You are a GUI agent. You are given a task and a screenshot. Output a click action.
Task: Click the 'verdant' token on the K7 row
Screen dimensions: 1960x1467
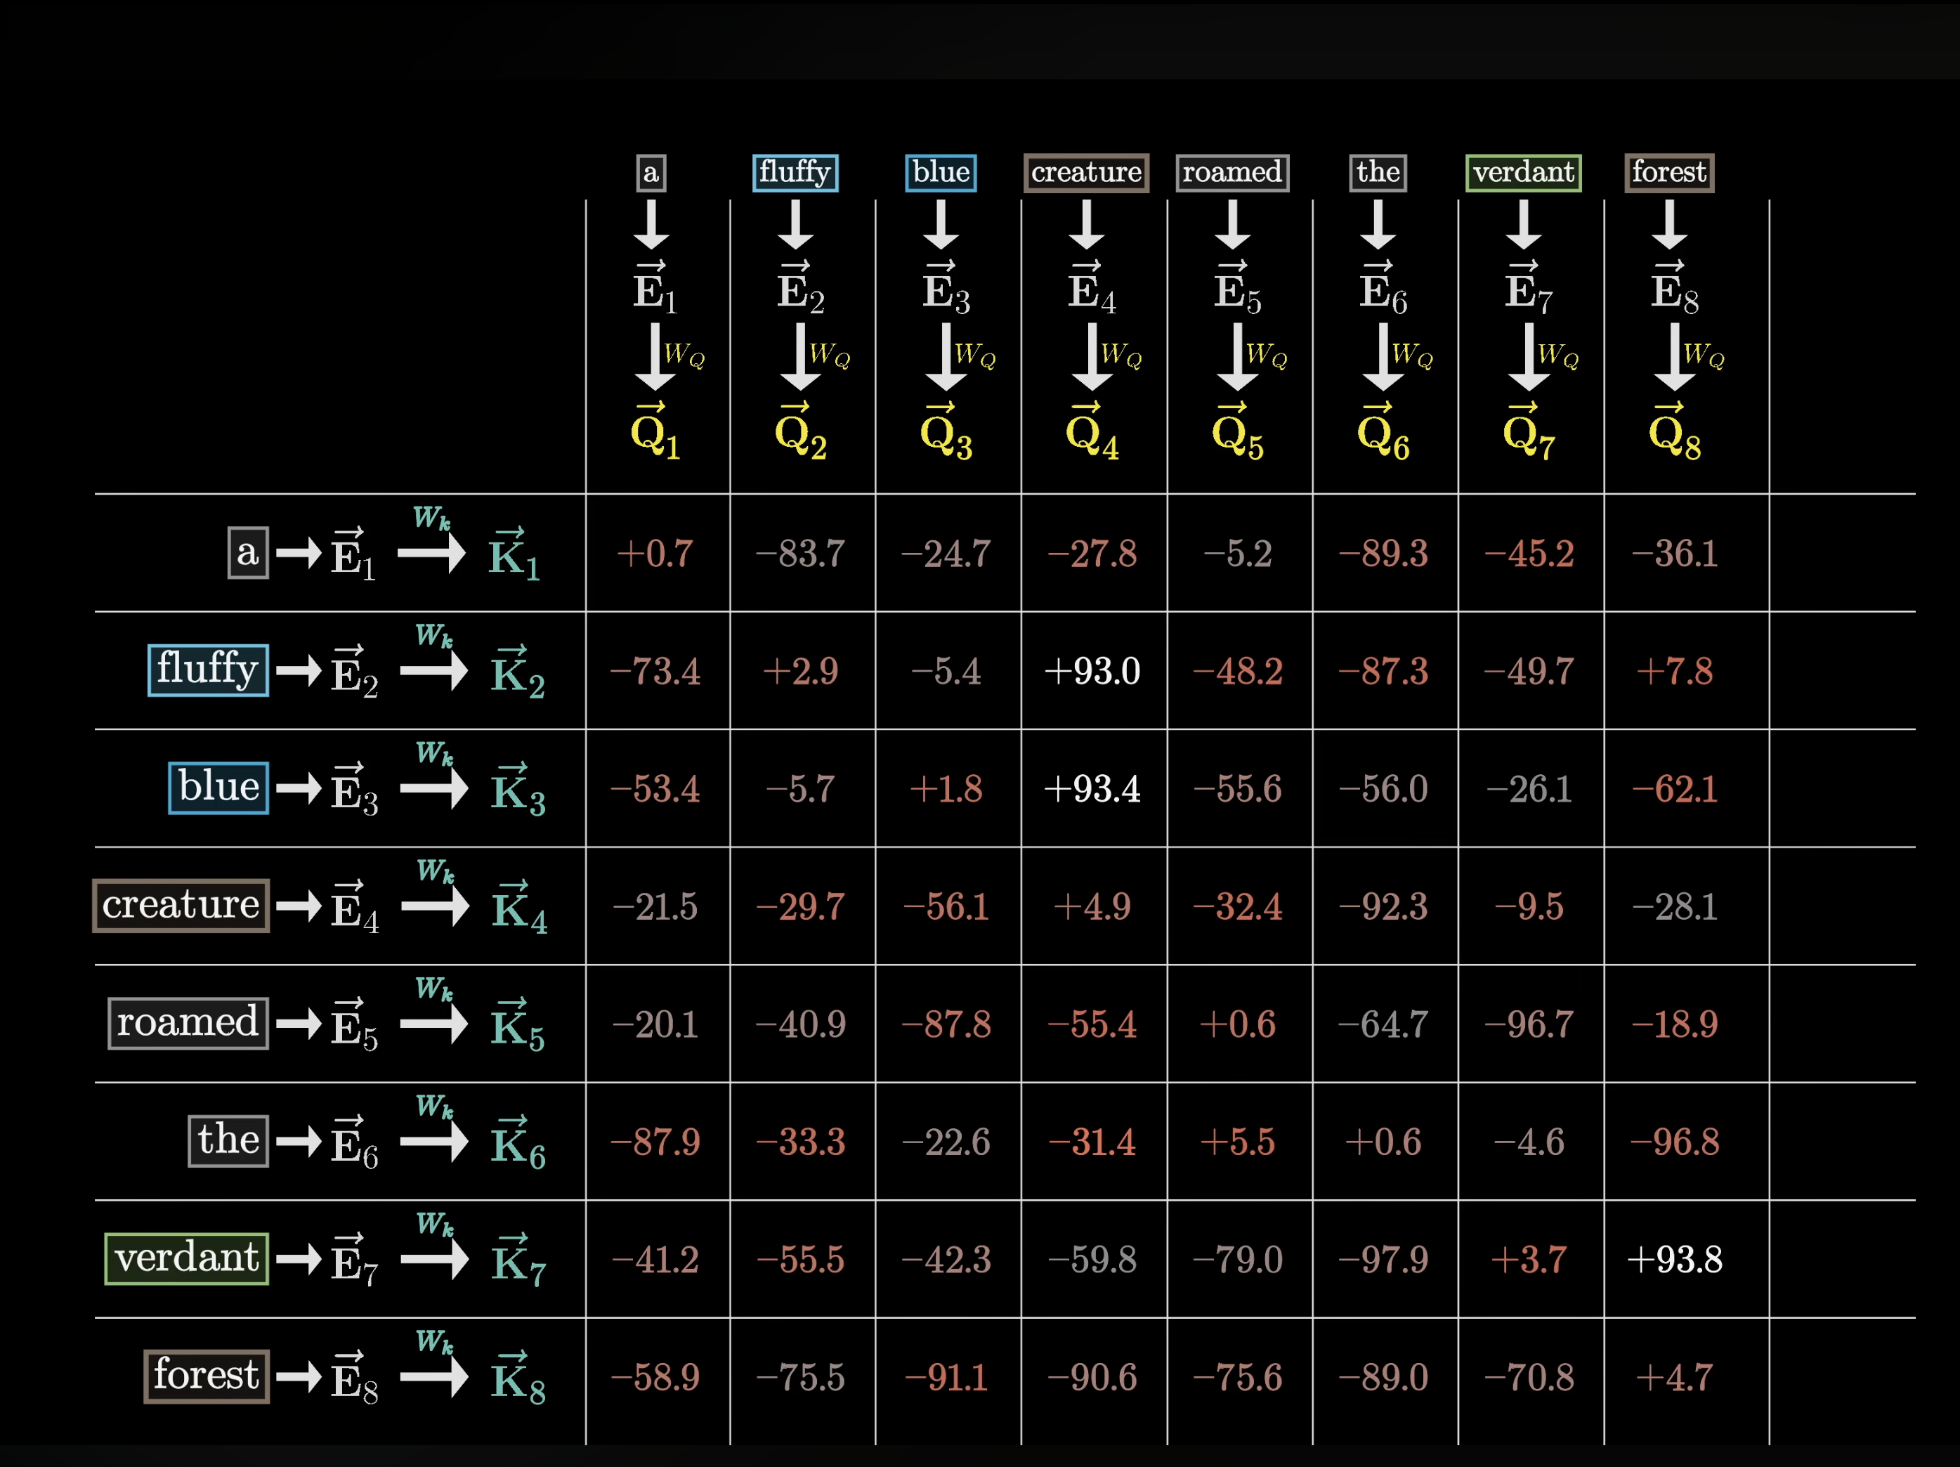[x=186, y=1258]
